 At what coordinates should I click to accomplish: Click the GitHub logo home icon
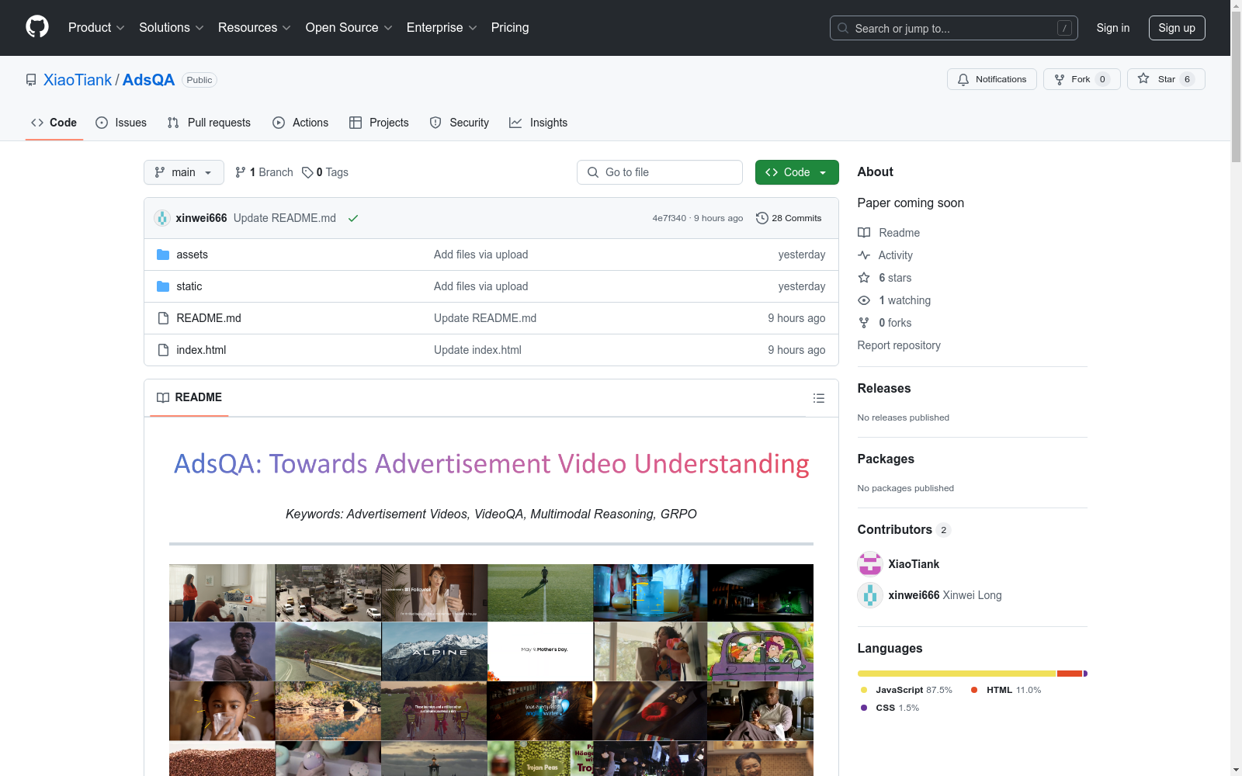click(37, 27)
